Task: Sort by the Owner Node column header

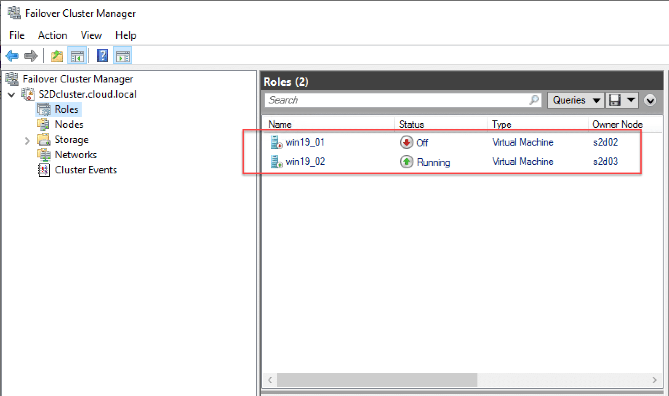Action: point(617,125)
